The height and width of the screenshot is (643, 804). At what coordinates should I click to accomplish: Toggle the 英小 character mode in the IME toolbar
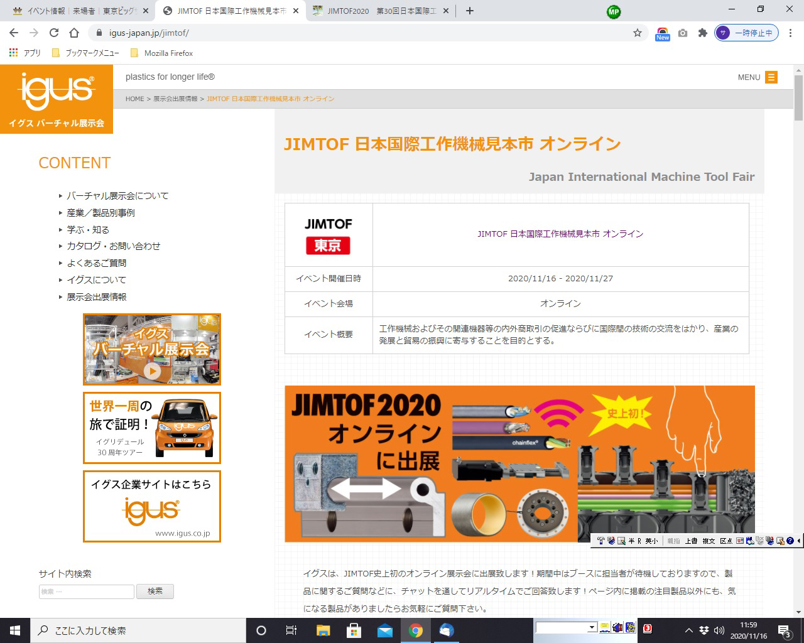tap(651, 541)
